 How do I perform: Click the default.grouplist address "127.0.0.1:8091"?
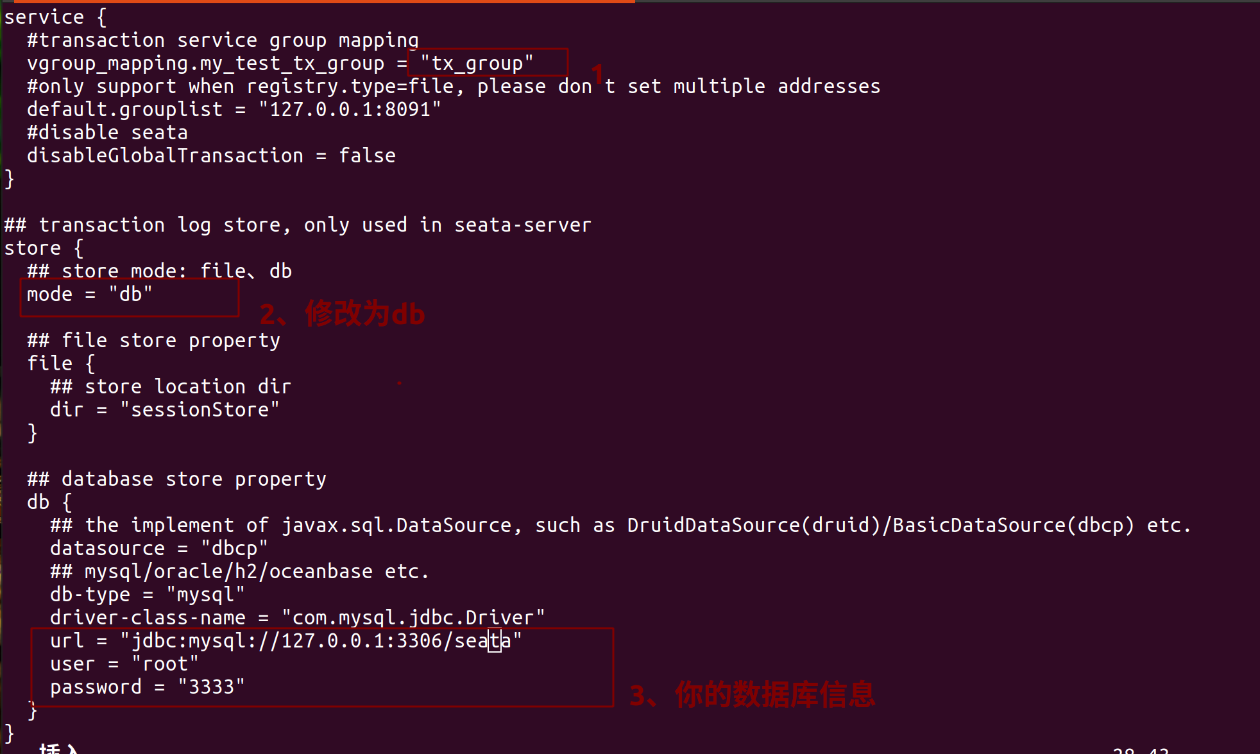coord(350,109)
